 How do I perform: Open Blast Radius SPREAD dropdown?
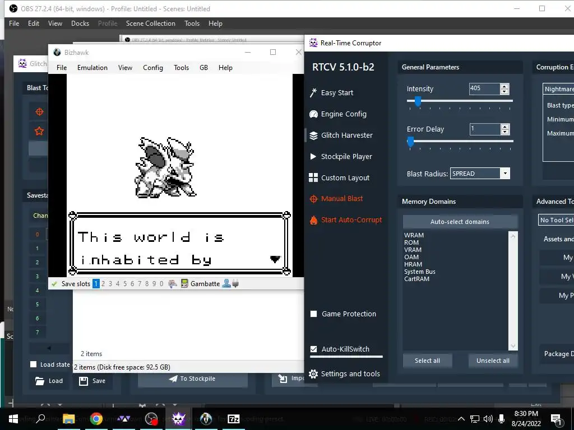point(505,174)
